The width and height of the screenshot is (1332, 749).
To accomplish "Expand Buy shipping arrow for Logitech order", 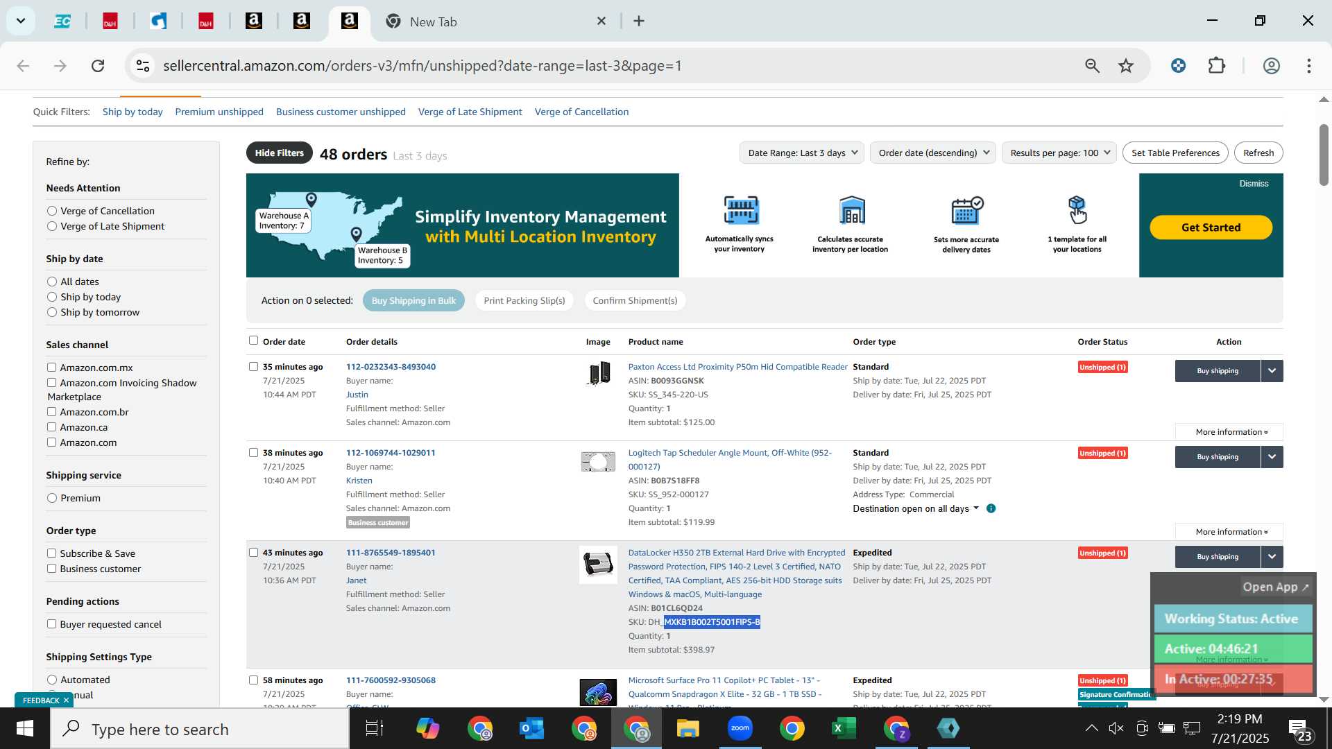I will [1272, 457].
